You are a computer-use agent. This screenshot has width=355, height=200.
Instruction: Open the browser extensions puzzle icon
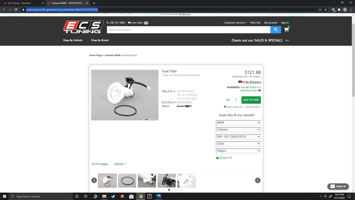click(339, 9)
